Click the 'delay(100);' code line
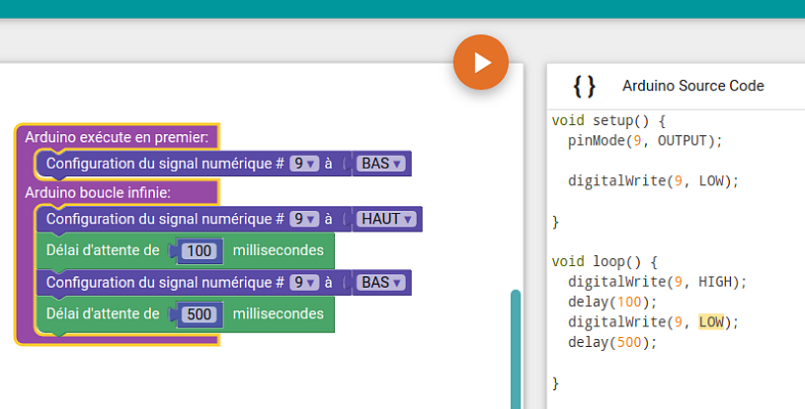 [612, 302]
